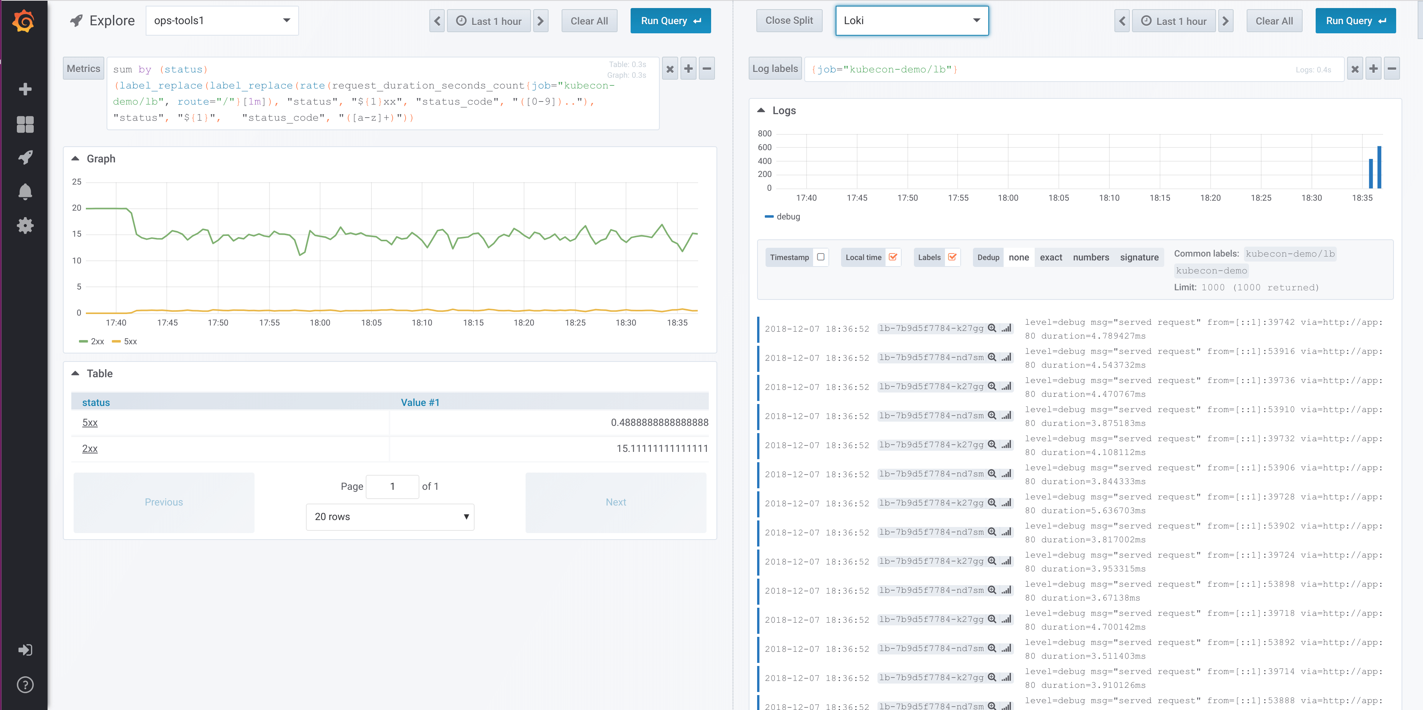Toggle the Labels checkbox off
1423x710 pixels.
tap(952, 257)
